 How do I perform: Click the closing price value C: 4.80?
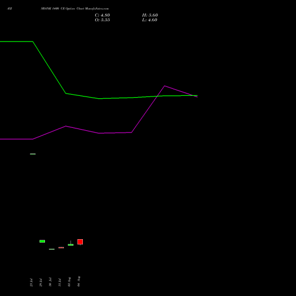[102, 15]
